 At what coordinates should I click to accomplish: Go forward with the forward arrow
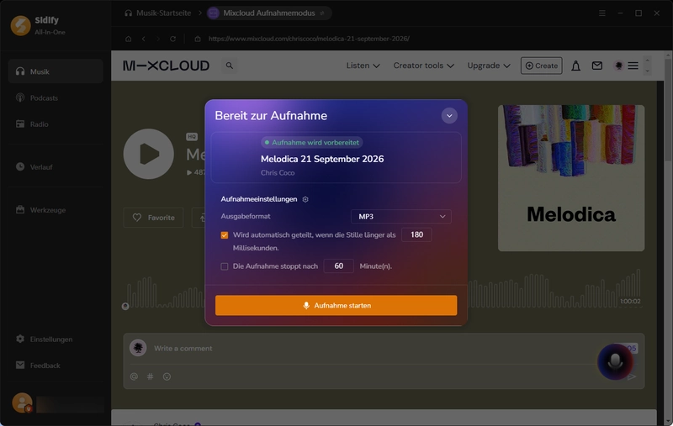tap(158, 39)
